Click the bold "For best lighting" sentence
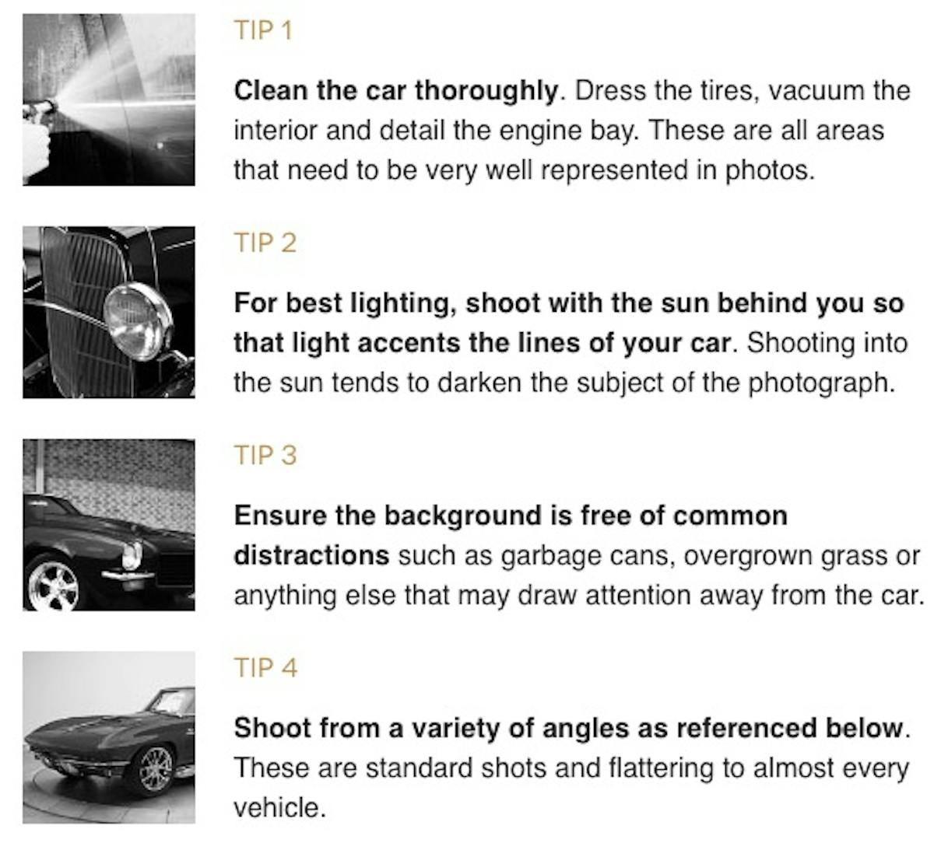This screenshot has width=934, height=843. tap(568, 303)
